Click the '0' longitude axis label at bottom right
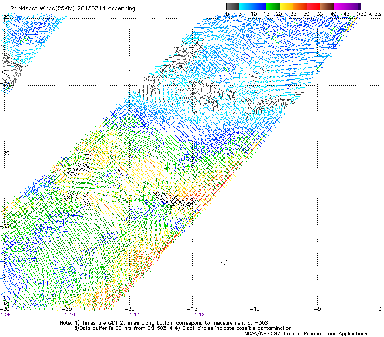The height and width of the screenshot is (337, 384). 380,309
